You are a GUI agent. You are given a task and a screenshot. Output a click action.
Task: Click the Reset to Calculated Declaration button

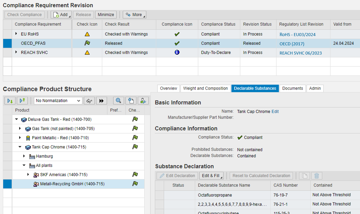click(261, 176)
